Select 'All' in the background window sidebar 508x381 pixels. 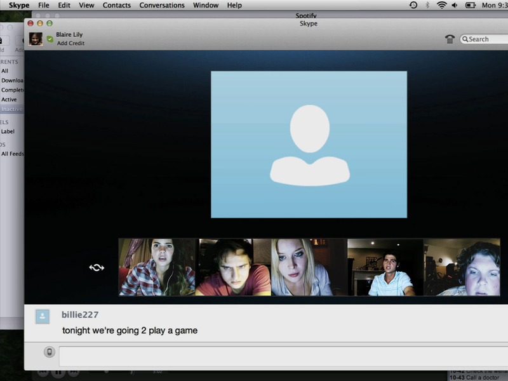(x=4, y=70)
